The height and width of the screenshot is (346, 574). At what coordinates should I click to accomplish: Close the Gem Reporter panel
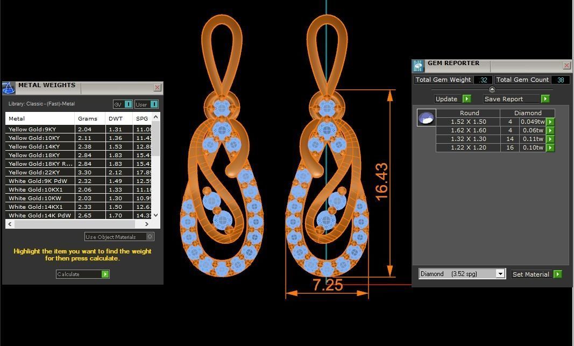coord(566,66)
